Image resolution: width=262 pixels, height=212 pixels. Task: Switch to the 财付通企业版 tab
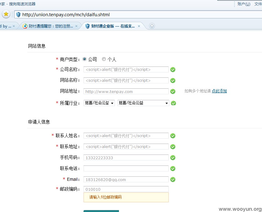113,26
